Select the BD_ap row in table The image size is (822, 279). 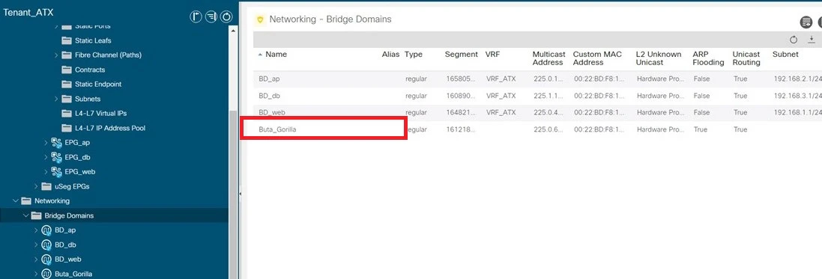click(x=537, y=79)
